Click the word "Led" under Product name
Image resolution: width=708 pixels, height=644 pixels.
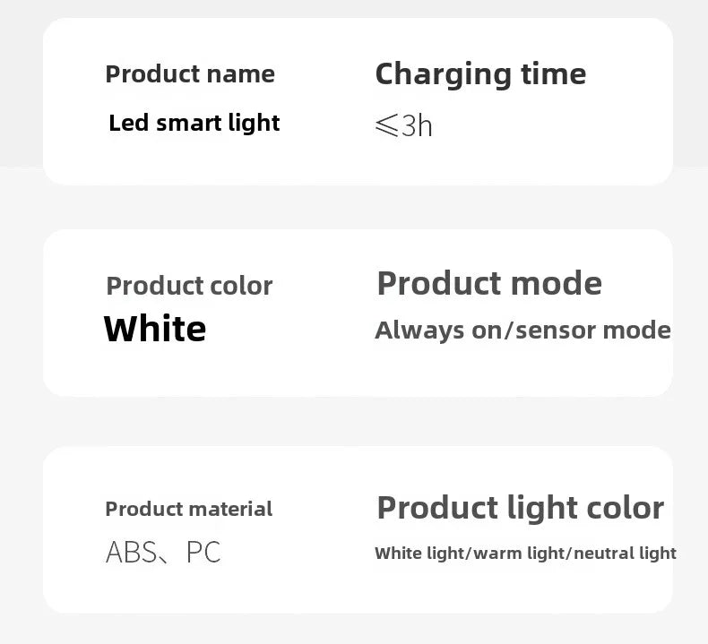128,123
